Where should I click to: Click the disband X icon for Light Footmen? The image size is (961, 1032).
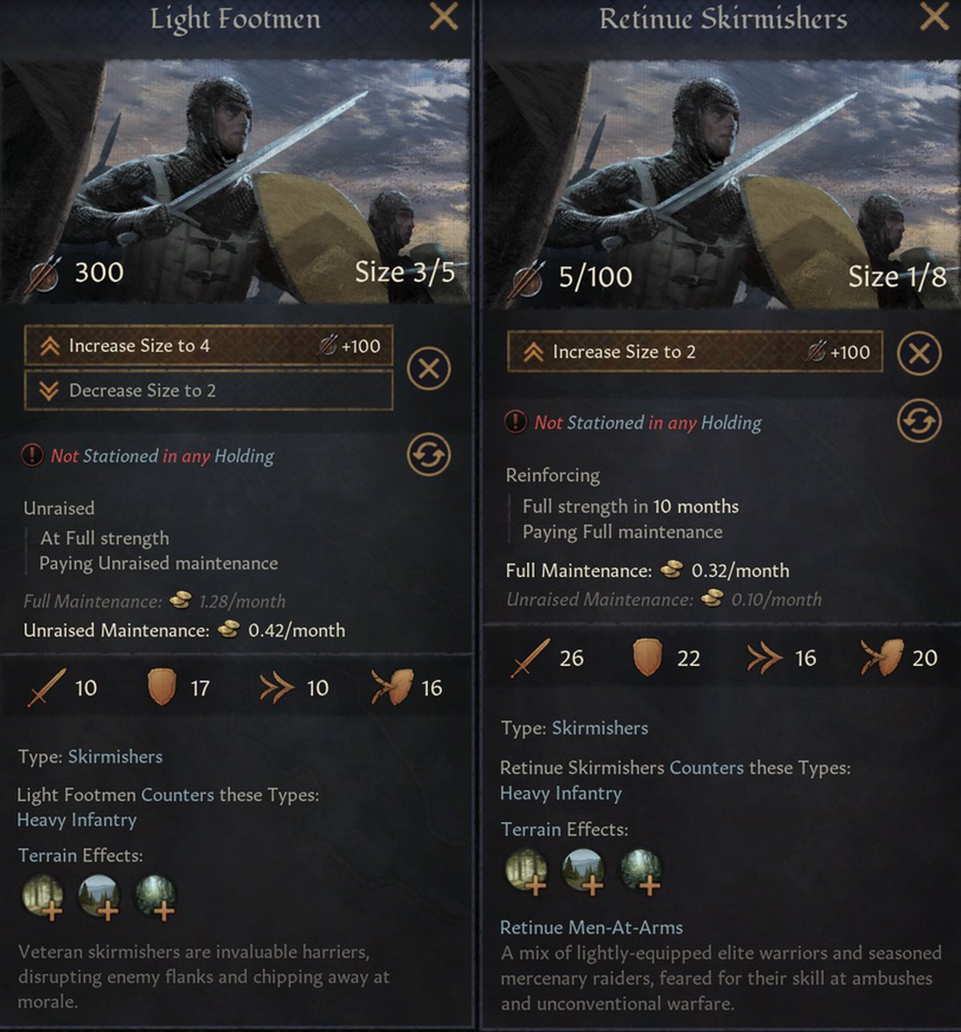tap(429, 369)
